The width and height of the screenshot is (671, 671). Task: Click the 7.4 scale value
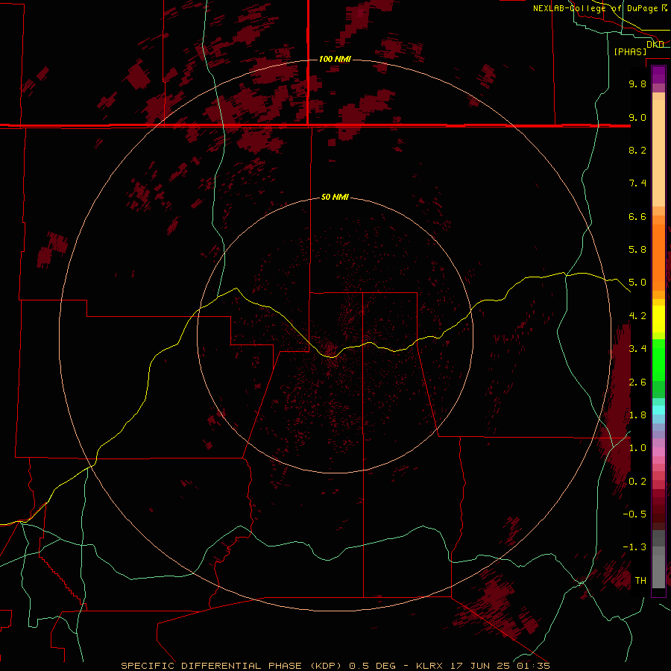[637, 183]
